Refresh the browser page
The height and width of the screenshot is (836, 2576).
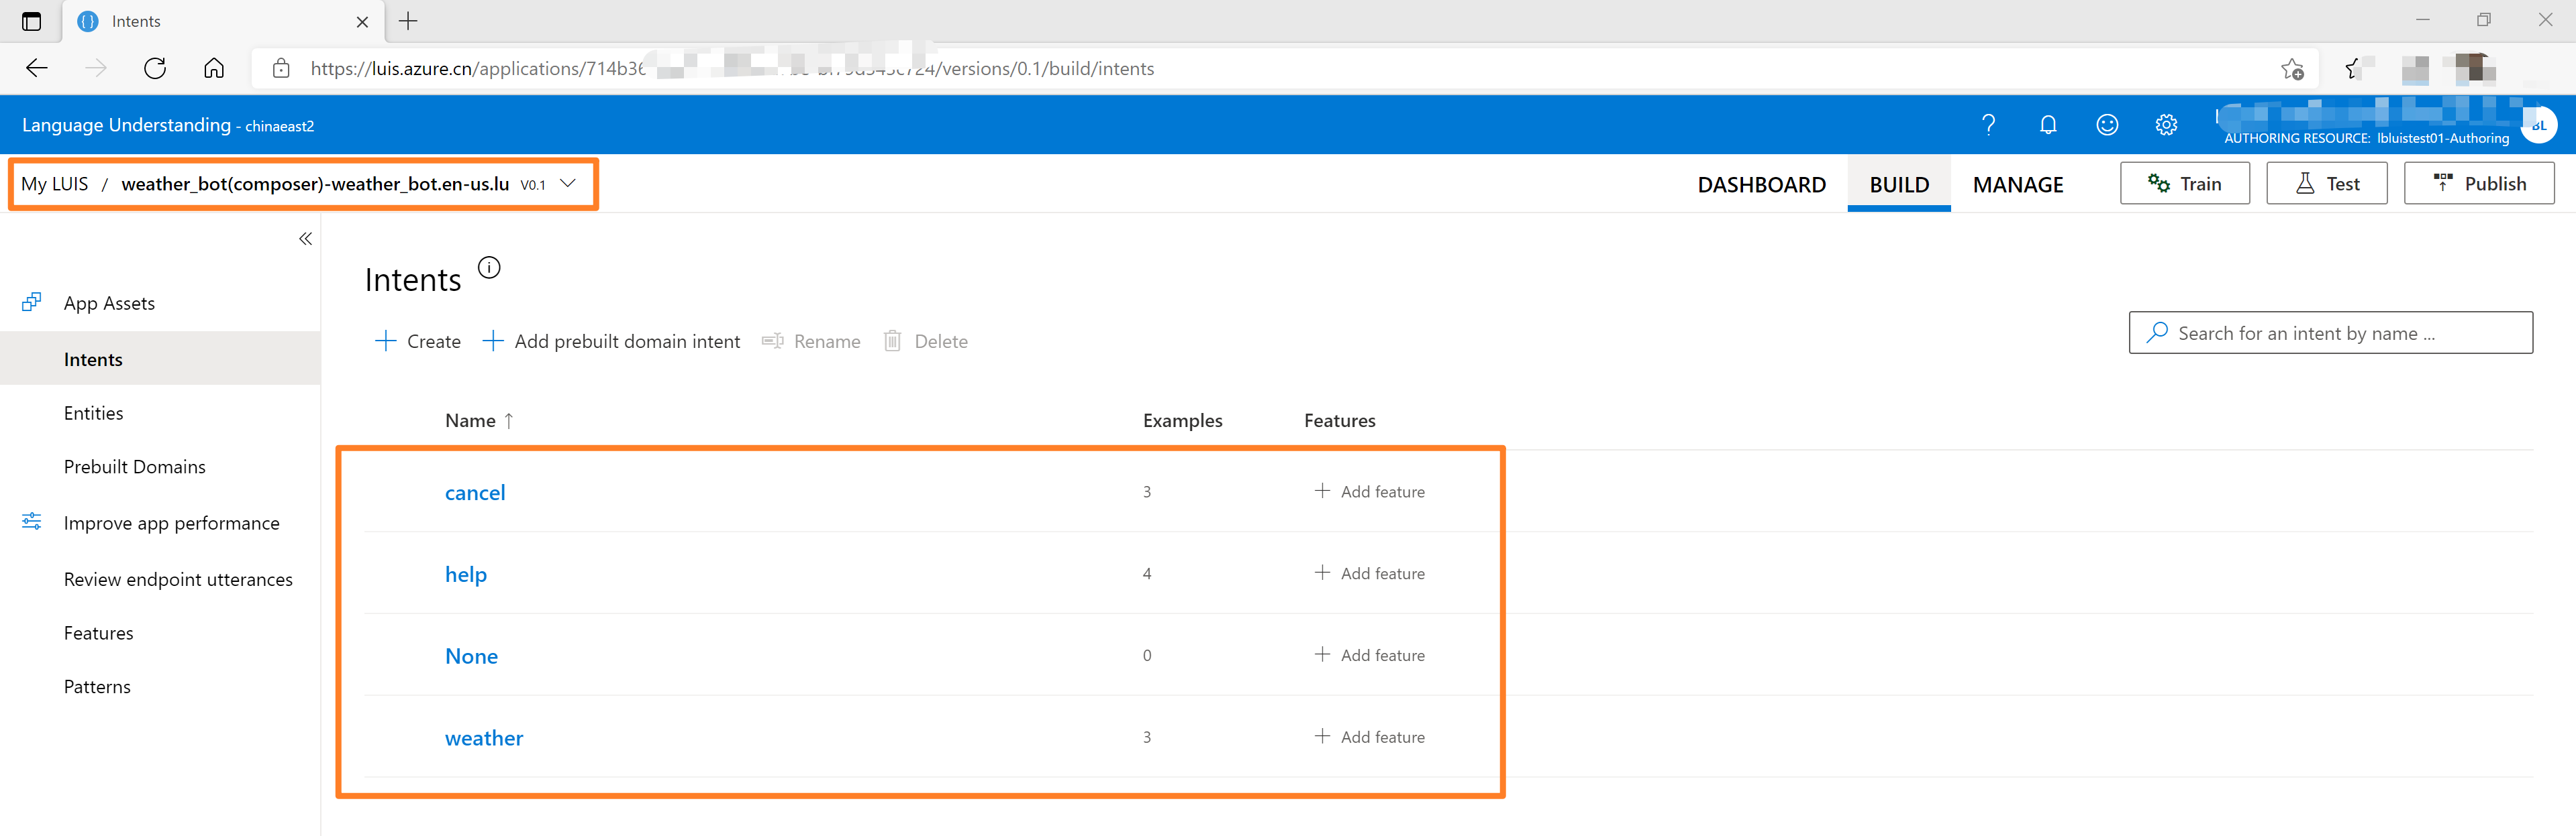(x=155, y=69)
